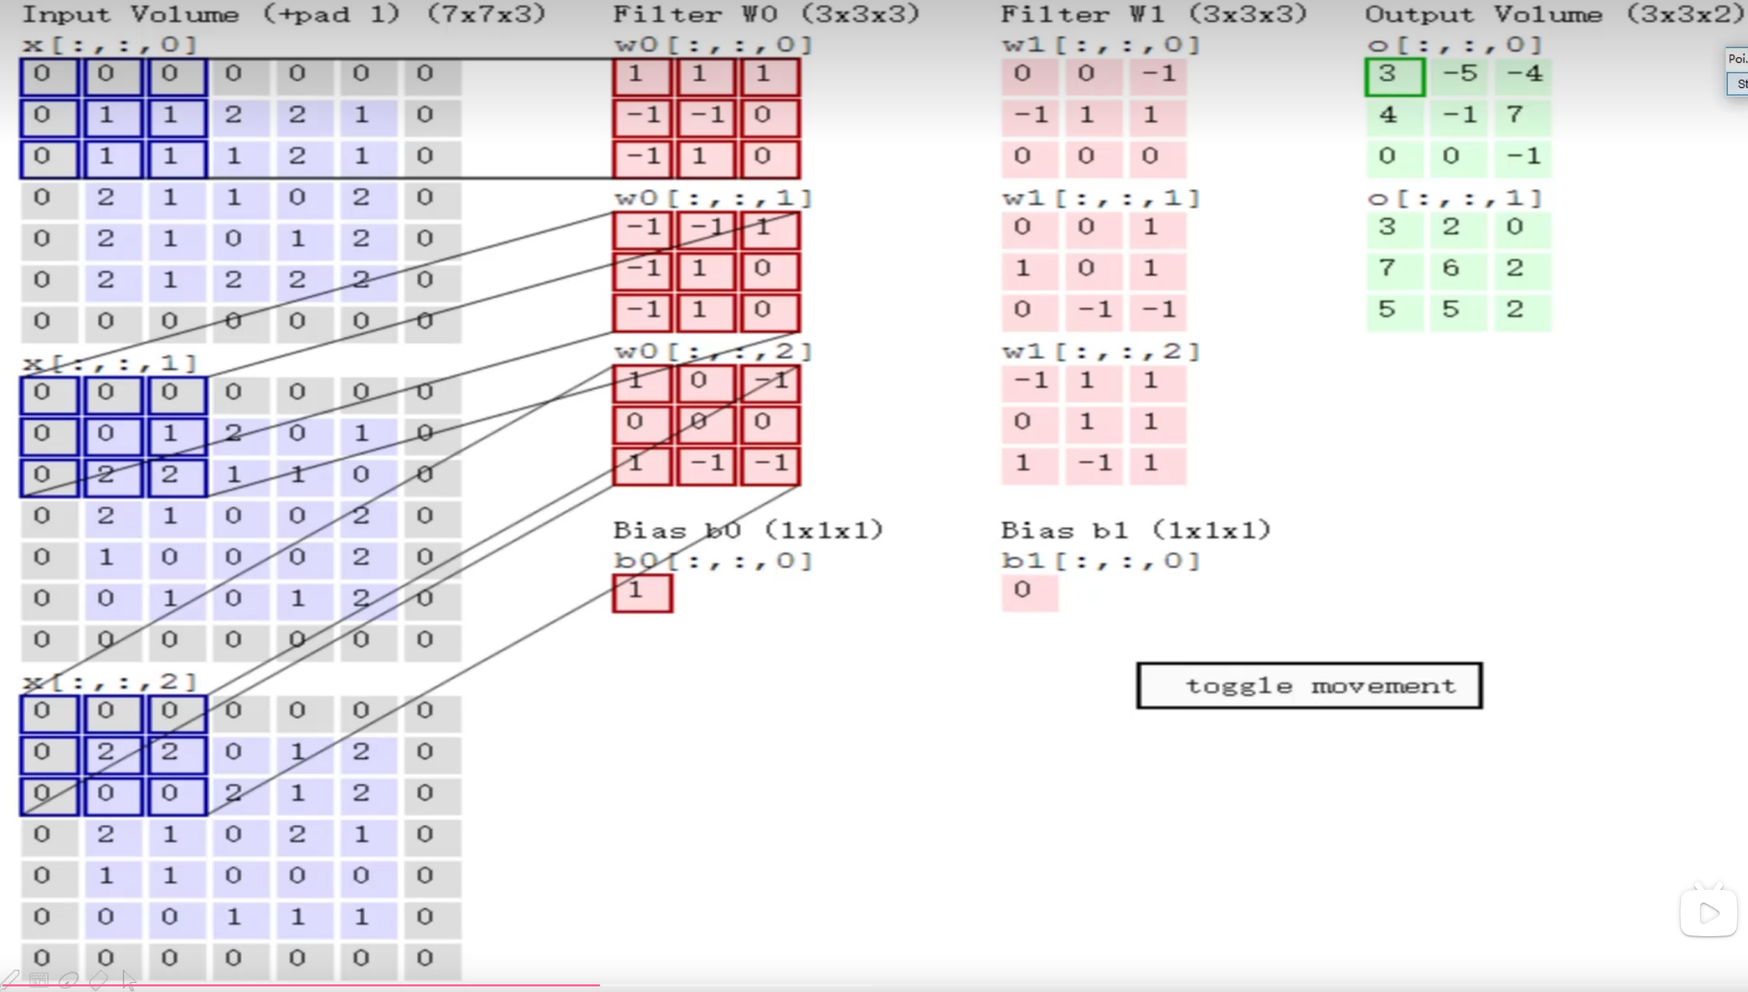
Task: Click the partially visible St button
Action: click(1738, 85)
